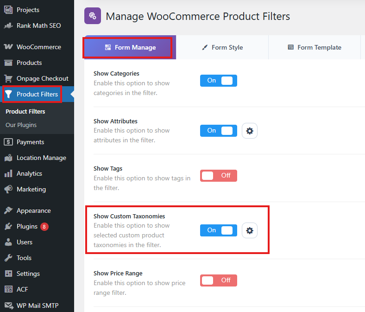
Task: Go to the Settings page
Action: coord(37,274)
